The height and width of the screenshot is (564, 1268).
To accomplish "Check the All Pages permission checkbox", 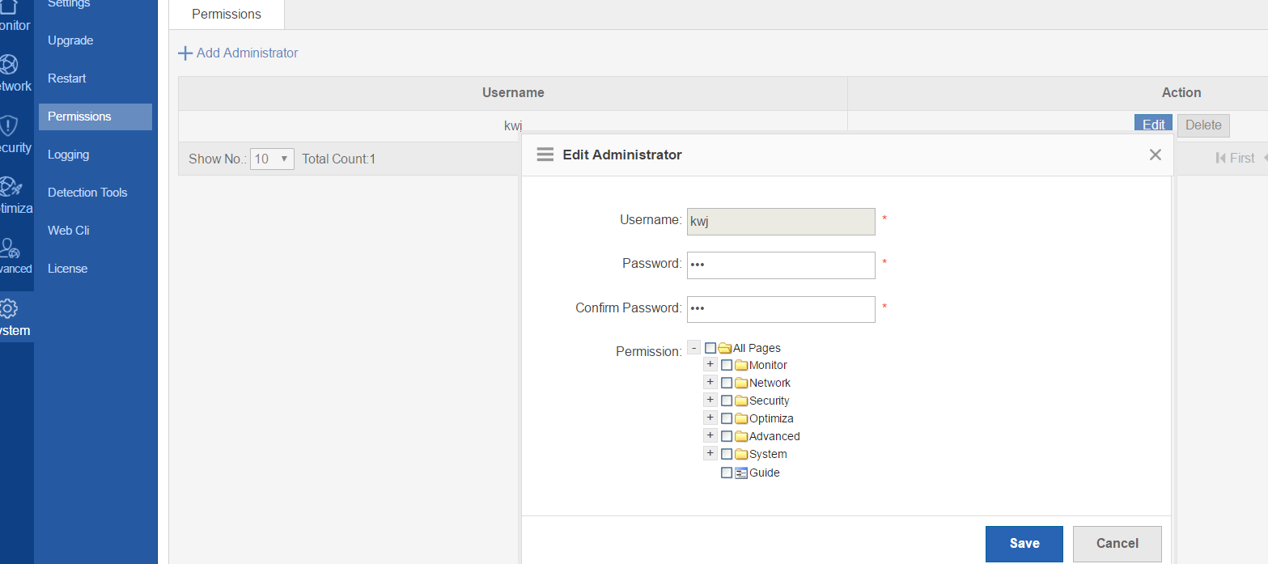I will 710,348.
